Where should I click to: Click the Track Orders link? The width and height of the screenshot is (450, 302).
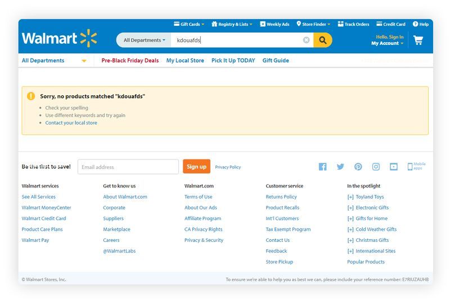(353, 24)
